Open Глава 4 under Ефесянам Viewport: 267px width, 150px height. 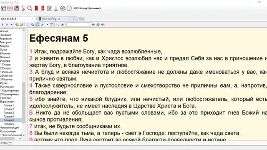point(9,117)
